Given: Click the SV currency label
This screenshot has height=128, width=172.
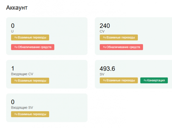Looking at the screenshot, I should point(102,74).
